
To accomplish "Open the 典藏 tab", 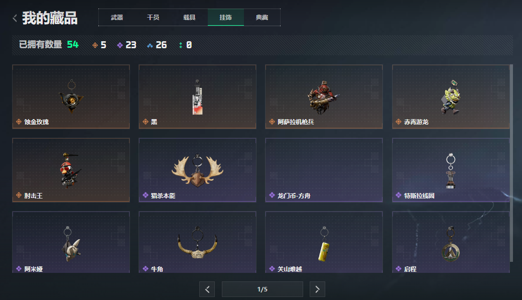I will (262, 17).
